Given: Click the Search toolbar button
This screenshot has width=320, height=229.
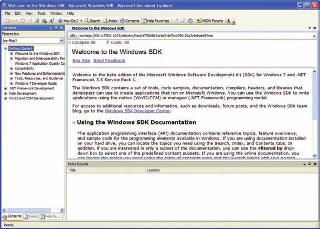Looking at the screenshot, I should point(93,21).
